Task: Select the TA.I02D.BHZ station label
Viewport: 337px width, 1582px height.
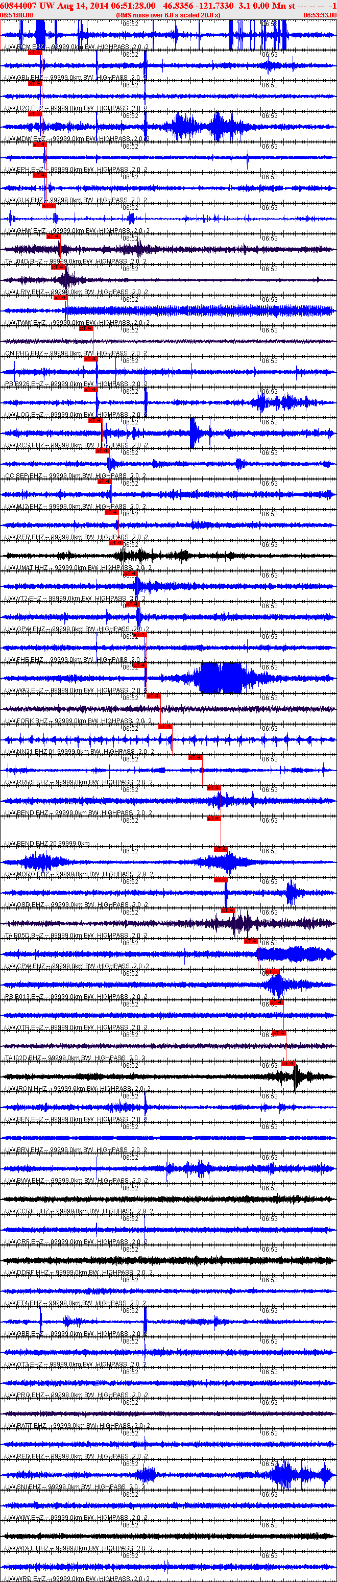Action: (23, 1059)
